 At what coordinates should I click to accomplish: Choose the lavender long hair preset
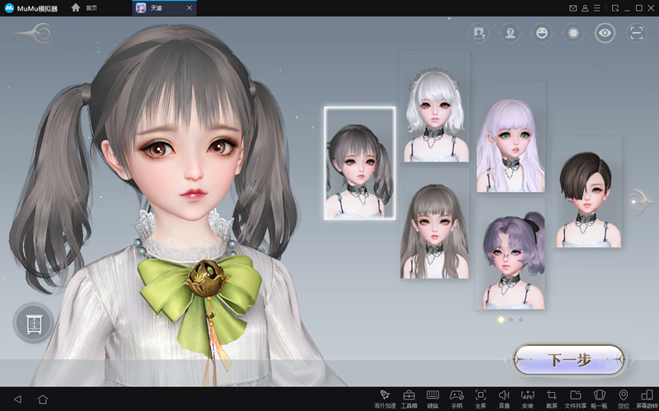point(510,136)
